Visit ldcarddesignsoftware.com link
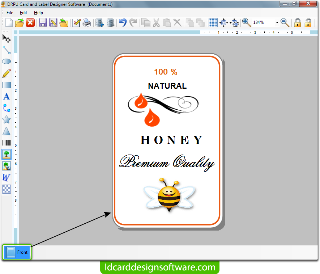This screenshot has height=274, width=320. [x=160, y=267]
